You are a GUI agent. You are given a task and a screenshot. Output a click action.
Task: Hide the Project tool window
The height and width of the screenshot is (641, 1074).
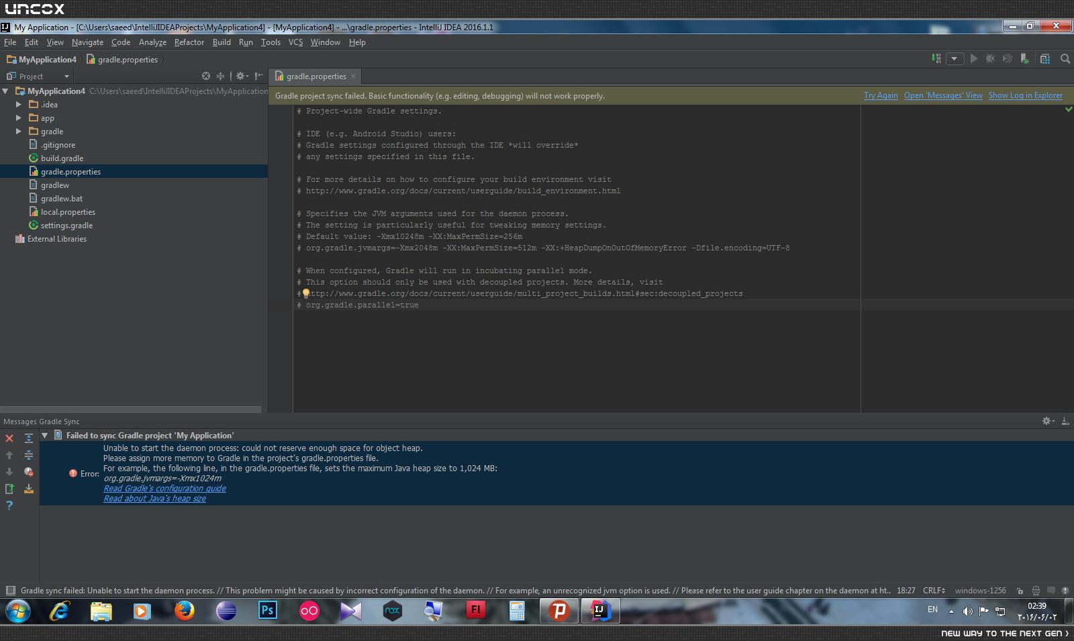(x=258, y=76)
